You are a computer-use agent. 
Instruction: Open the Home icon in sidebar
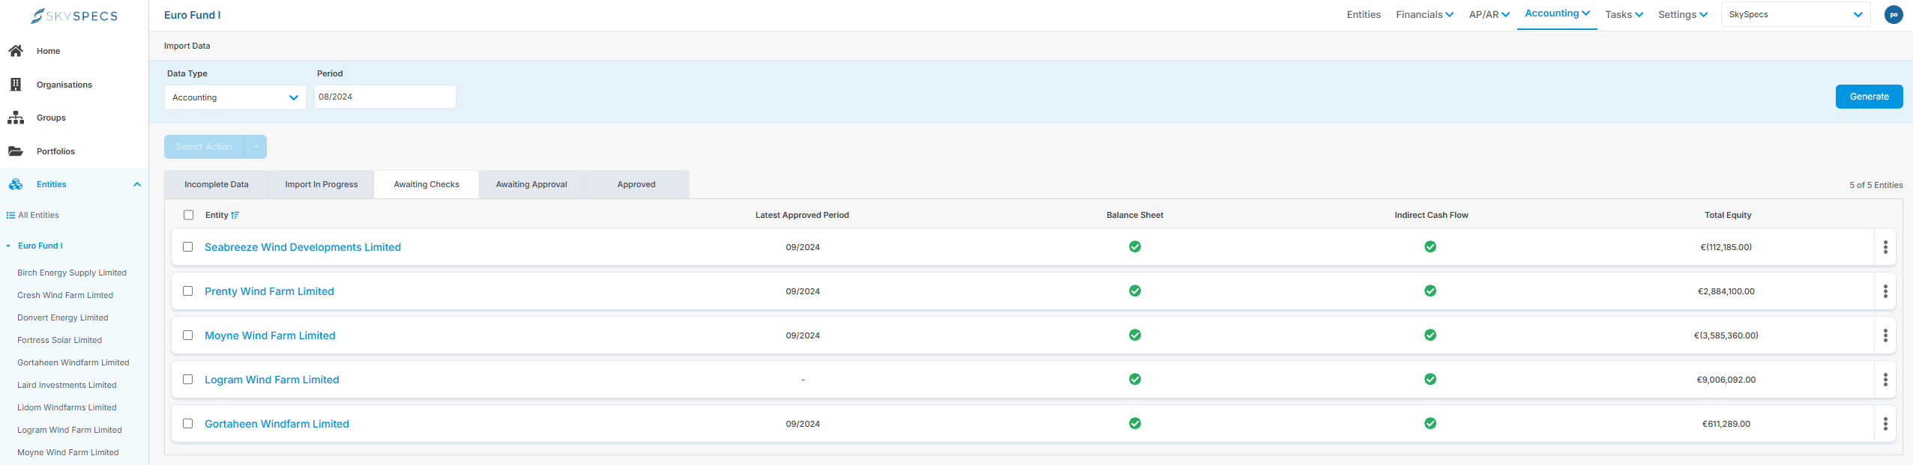coord(16,51)
